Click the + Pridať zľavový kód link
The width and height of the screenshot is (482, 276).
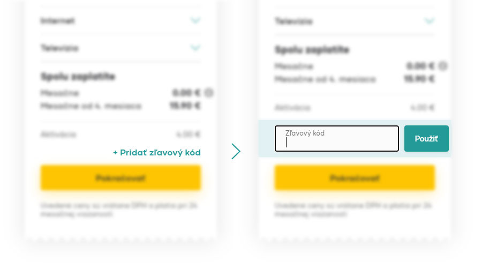[x=157, y=153]
